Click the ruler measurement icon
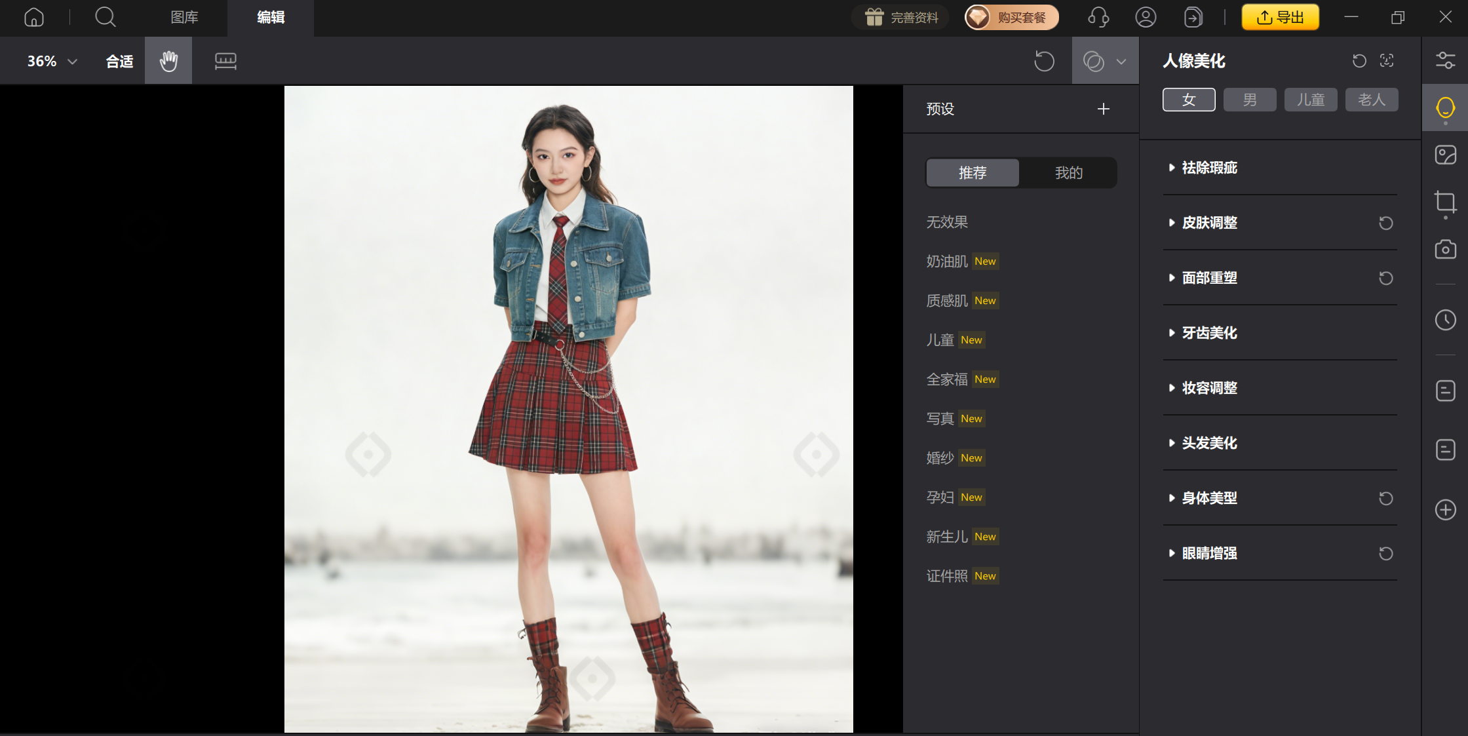The width and height of the screenshot is (1468, 736). (225, 61)
